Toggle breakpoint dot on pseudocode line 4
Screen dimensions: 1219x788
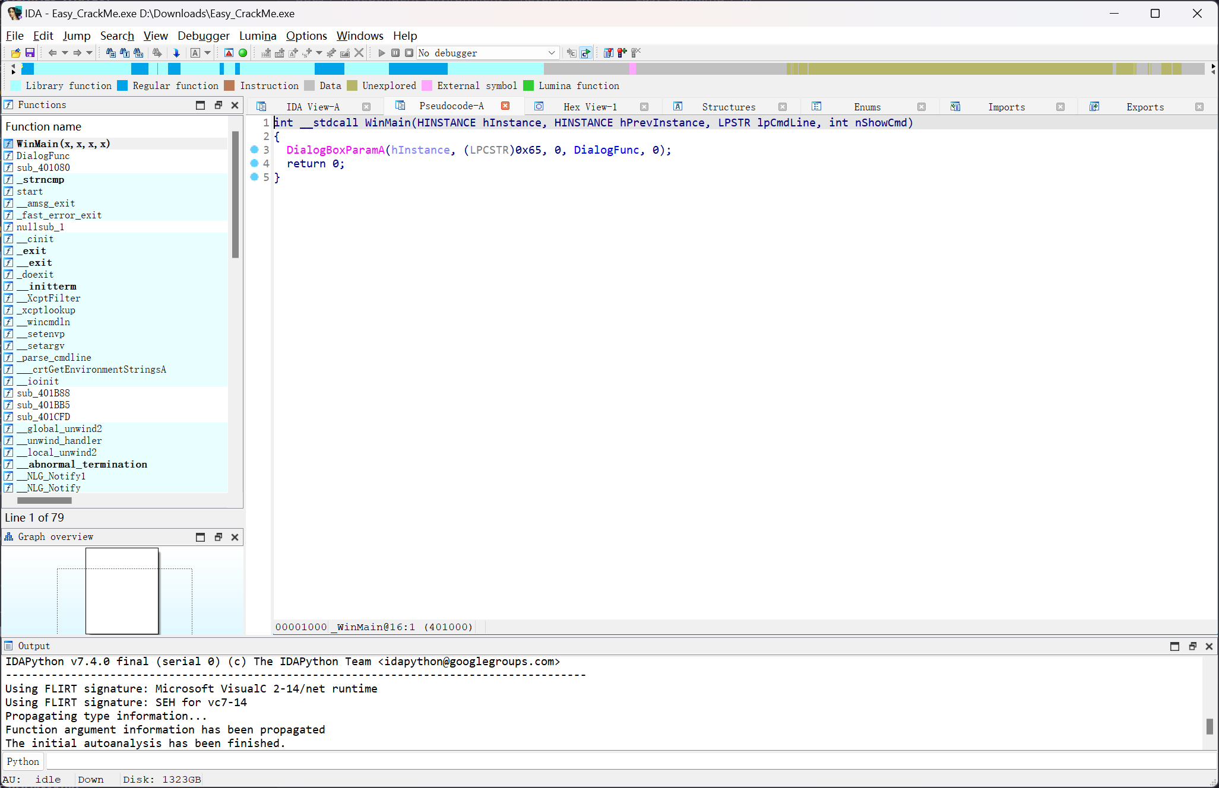coord(254,163)
